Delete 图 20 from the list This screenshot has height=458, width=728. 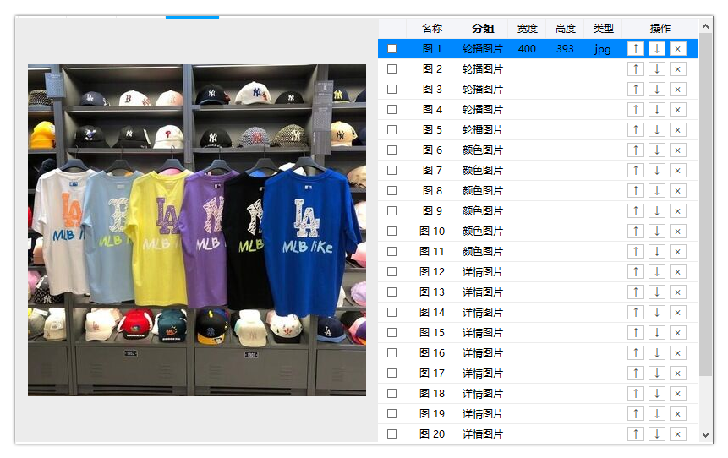[678, 433]
